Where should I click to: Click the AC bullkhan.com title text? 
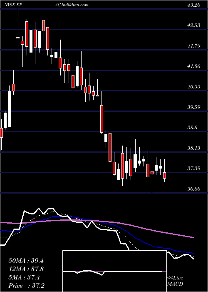pyautogui.click(x=72, y=5)
